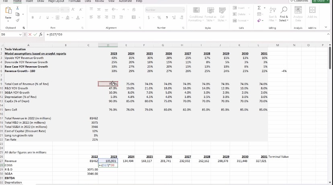Click the Accounting dollar format icon
Image resolution: width=333 pixels, height=185 pixels.
tap(149, 18)
